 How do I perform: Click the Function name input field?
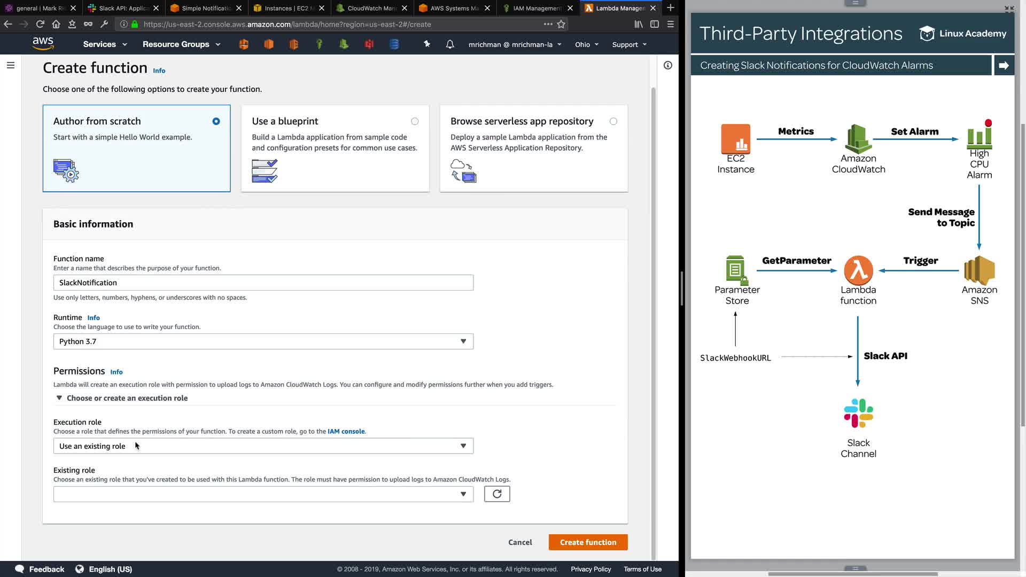263,283
